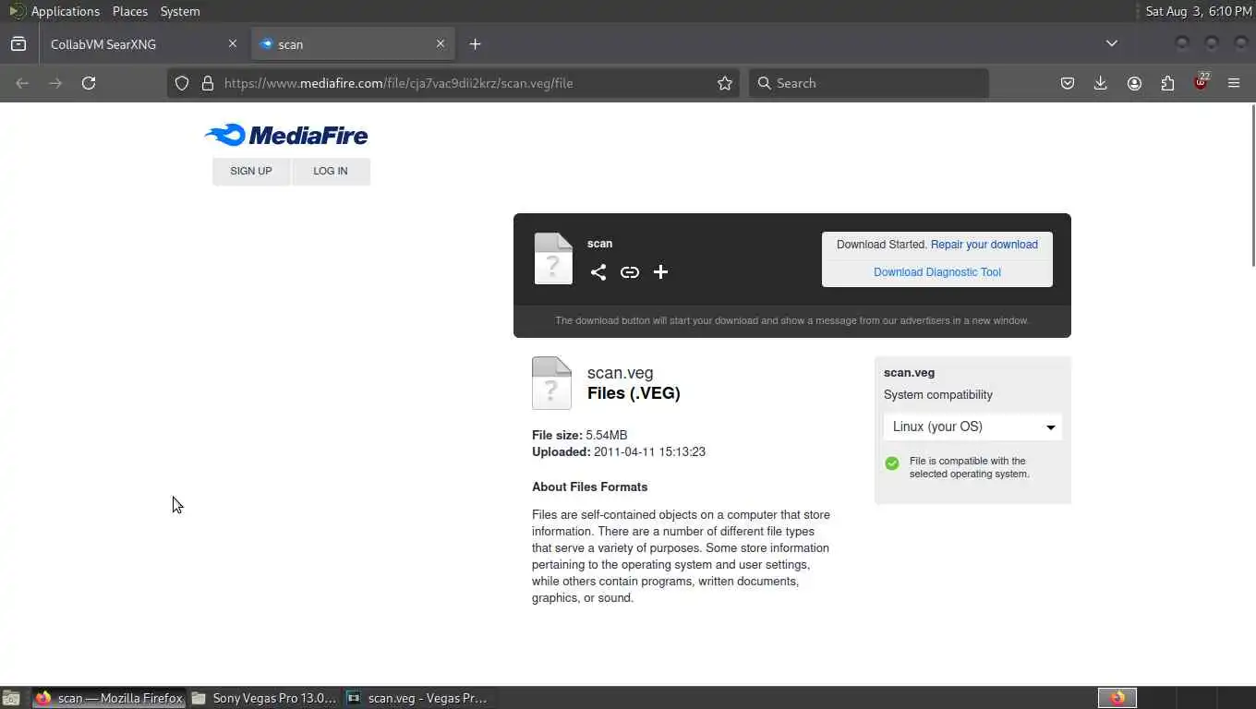Go forward to the next page
1256x709 pixels.
55,83
